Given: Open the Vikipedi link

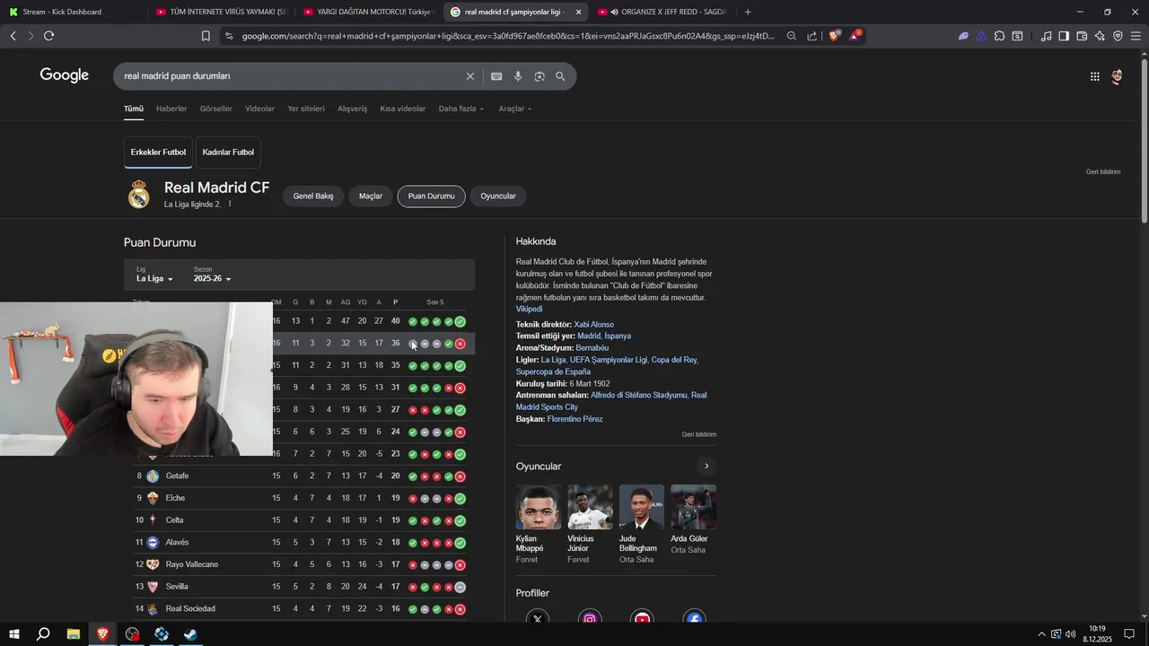Looking at the screenshot, I should coord(529,309).
